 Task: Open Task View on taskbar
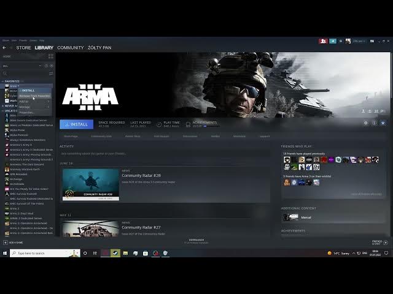[95, 253]
